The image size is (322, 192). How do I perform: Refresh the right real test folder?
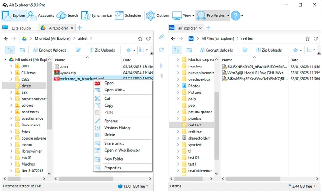pyautogui.click(x=315, y=38)
